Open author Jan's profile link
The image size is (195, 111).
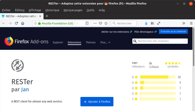[25, 90]
